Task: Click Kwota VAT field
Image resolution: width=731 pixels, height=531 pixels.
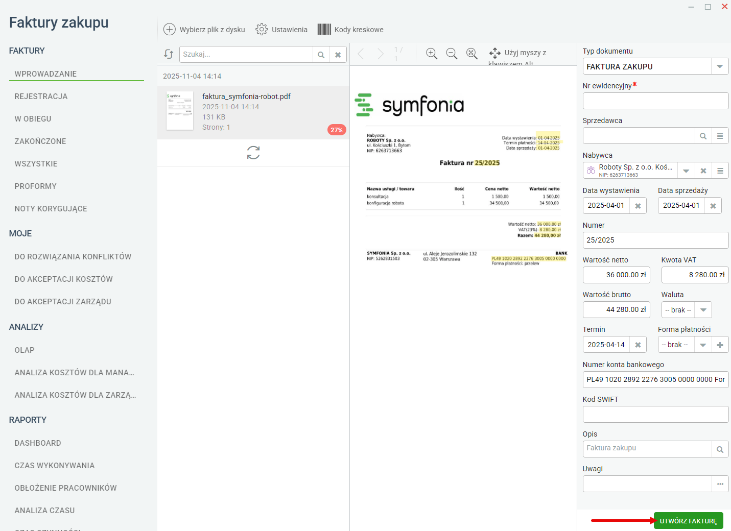Action: (x=695, y=275)
